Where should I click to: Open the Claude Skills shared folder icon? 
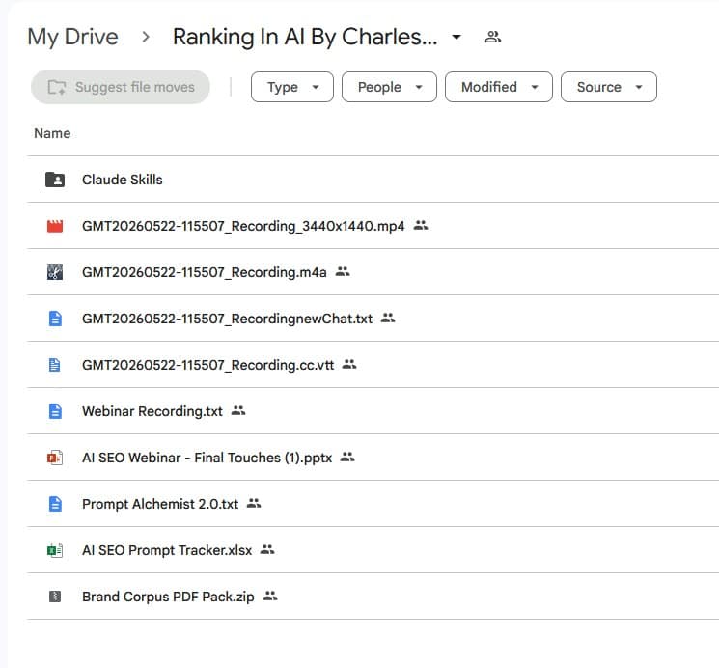point(55,180)
